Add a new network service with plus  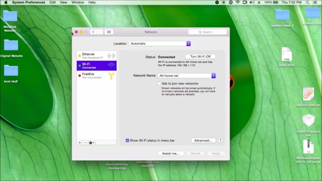[x=80, y=143]
